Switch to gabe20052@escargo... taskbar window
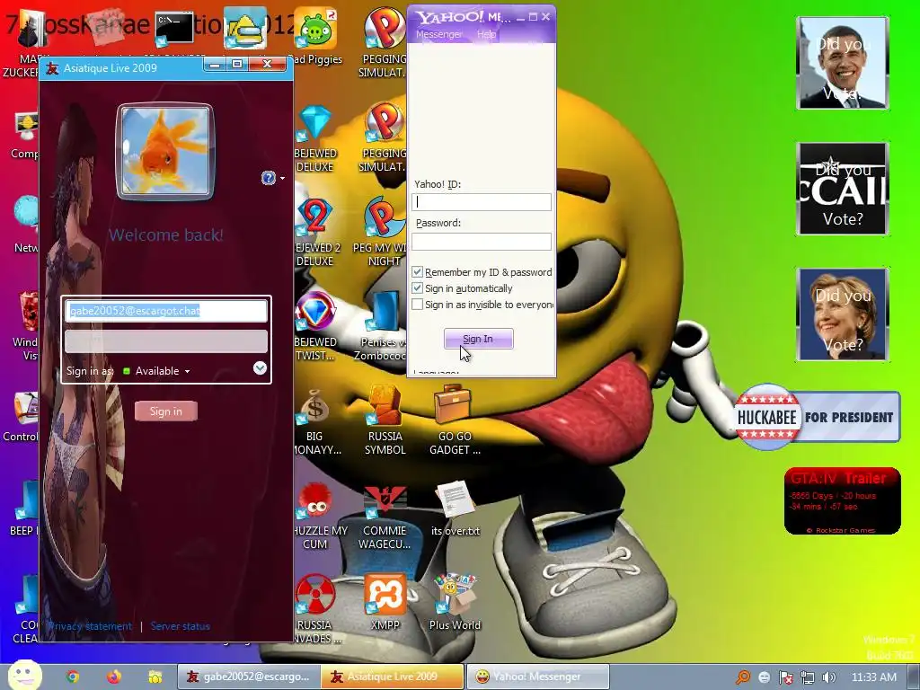The image size is (920, 690). [248, 677]
